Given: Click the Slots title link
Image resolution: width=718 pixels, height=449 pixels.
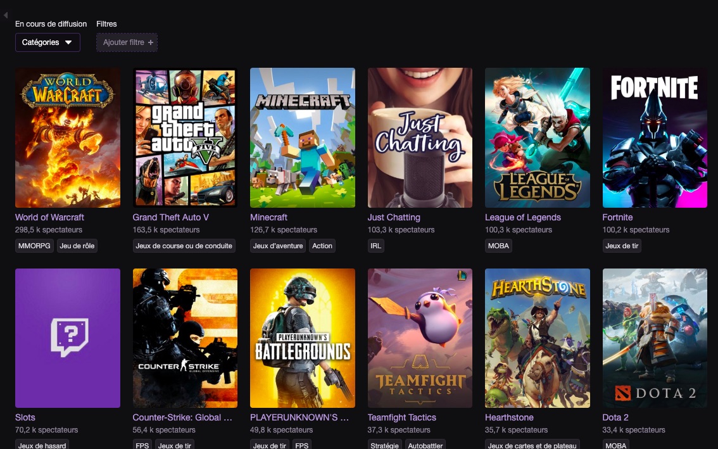Looking at the screenshot, I should [x=25, y=417].
